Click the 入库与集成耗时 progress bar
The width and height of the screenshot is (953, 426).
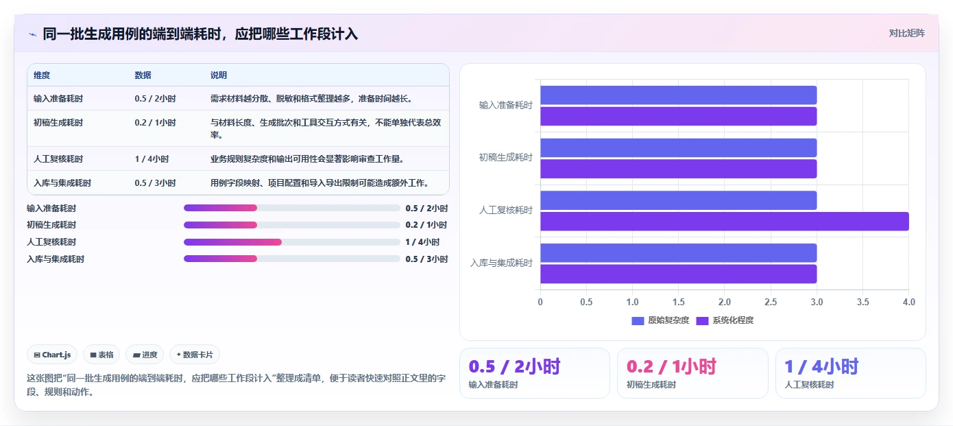(x=291, y=259)
